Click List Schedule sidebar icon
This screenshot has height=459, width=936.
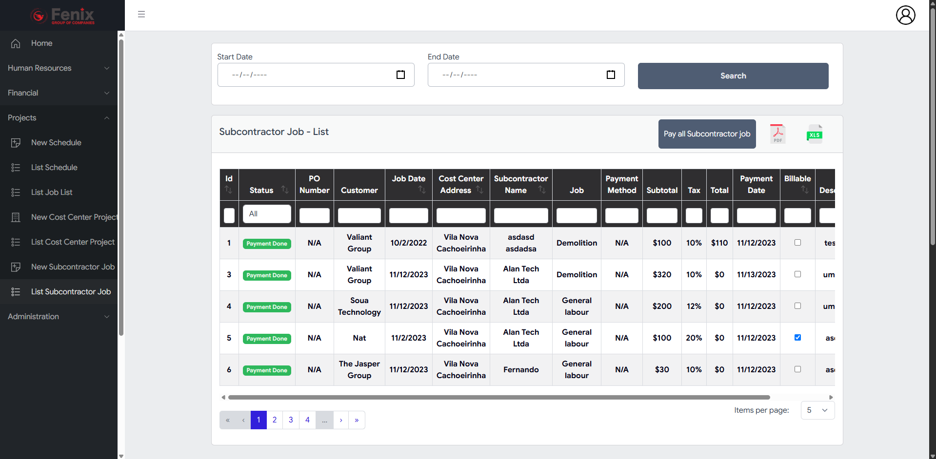pyautogui.click(x=16, y=168)
